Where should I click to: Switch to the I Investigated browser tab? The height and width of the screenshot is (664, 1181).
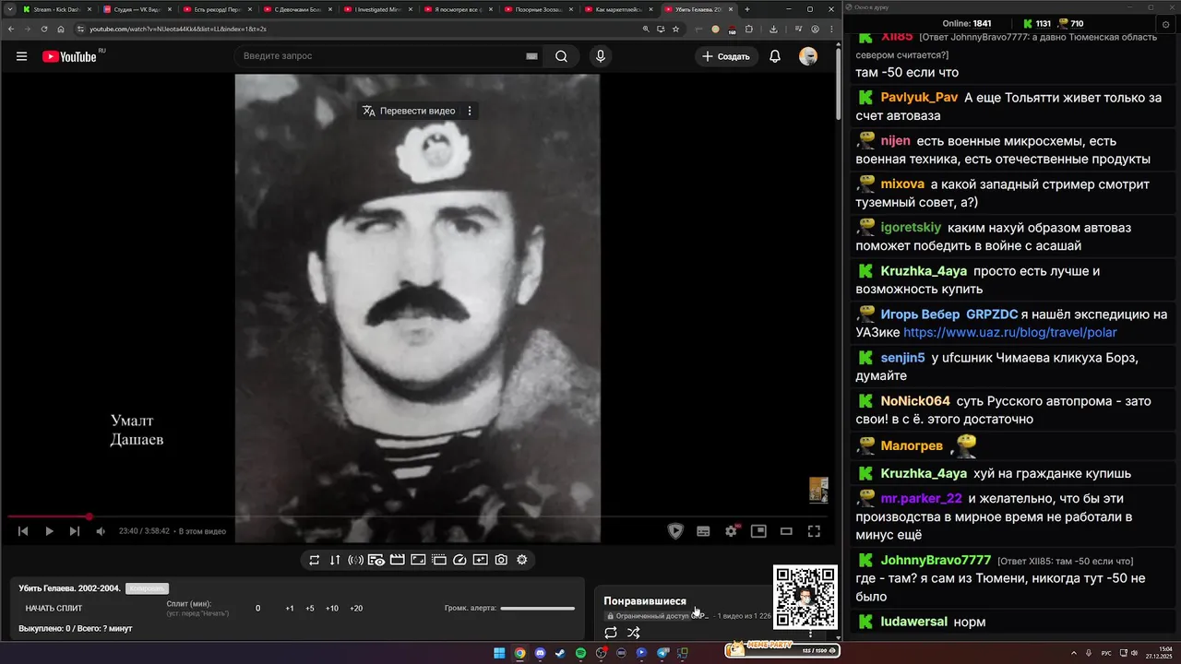(x=377, y=9)
